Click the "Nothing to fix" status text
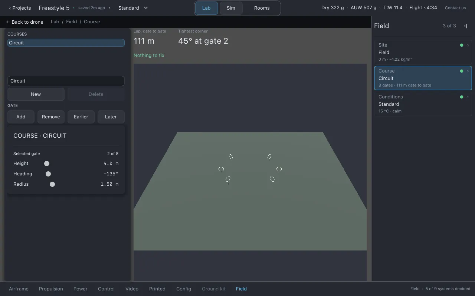Image resolution: width=475 pixels, height=296 pixels. pos(149,55)
